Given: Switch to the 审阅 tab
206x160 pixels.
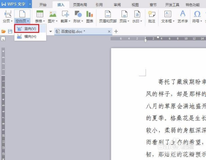Looking at the screenshot, I should 117,5.
